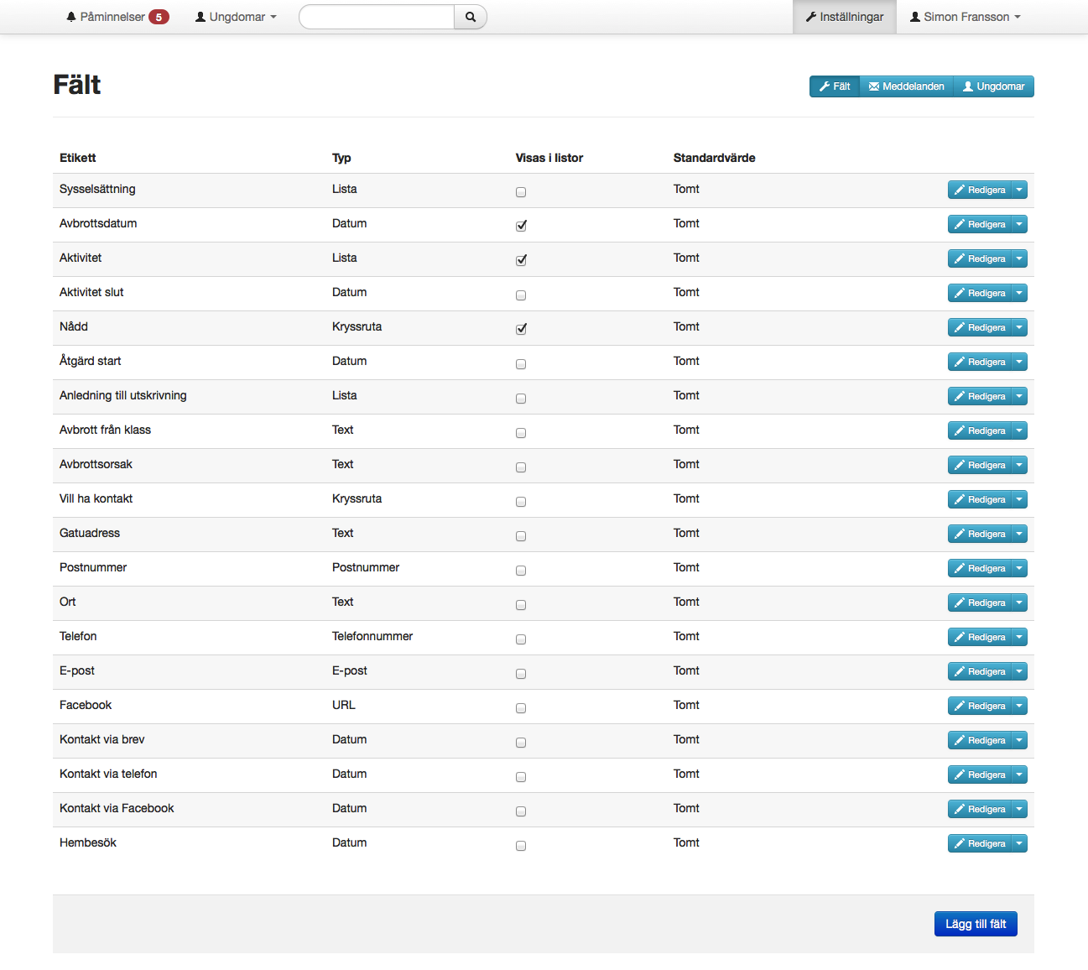Open the Simon Fransson user menu
The height and width of the screenshot is (970, 1088).
click(x=966, y=17)
